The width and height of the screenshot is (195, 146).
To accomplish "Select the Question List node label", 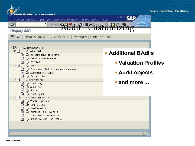I will [34, 51].
